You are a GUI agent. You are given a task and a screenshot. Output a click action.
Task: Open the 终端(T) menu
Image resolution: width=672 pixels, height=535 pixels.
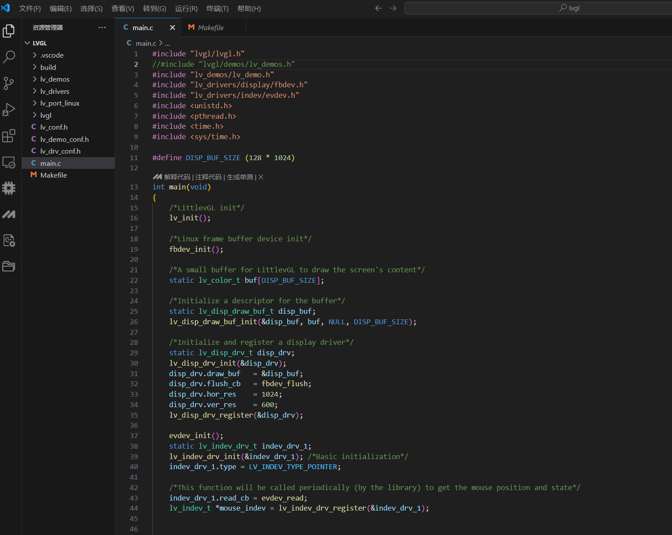click(217, 8)
